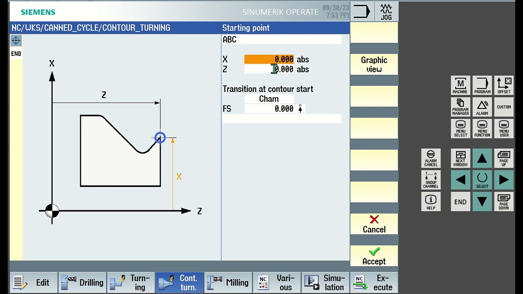Start the Simulation softkey

pyautogui.click(x=325, y=283)
